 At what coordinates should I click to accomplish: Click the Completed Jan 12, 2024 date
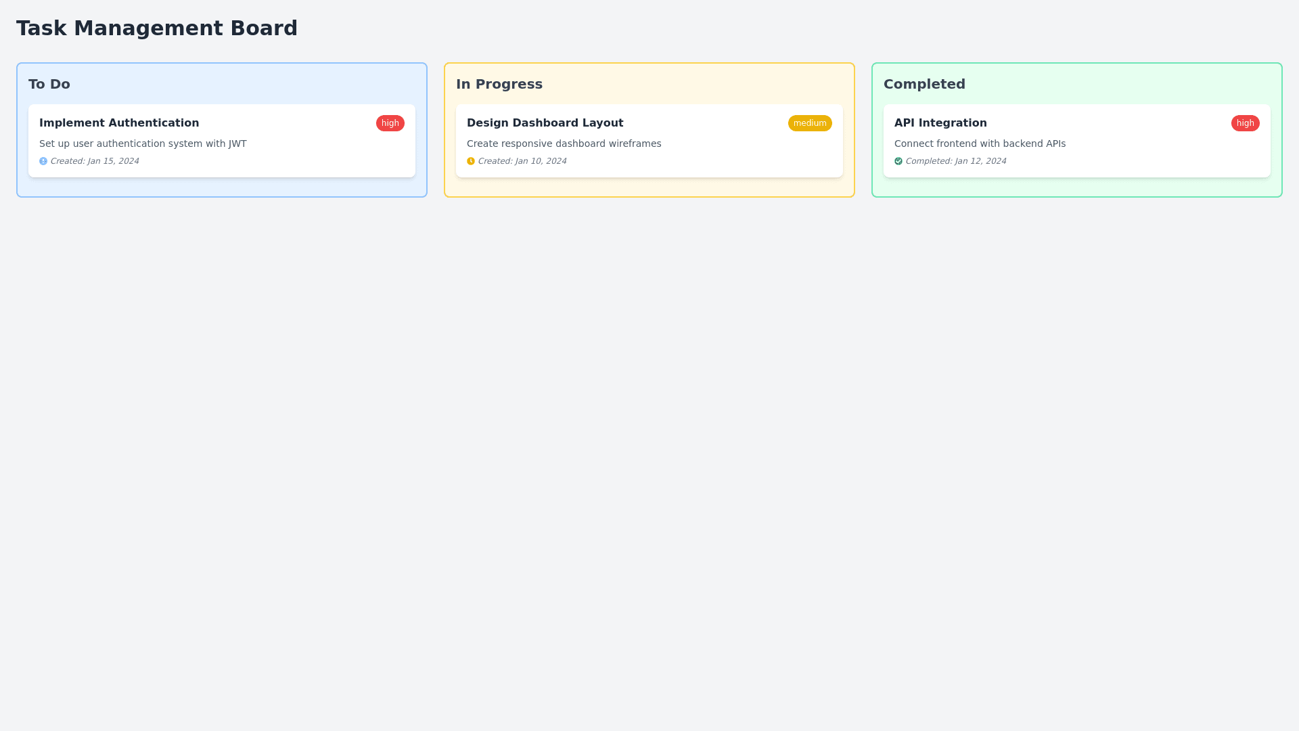click(x=955, y=161)
